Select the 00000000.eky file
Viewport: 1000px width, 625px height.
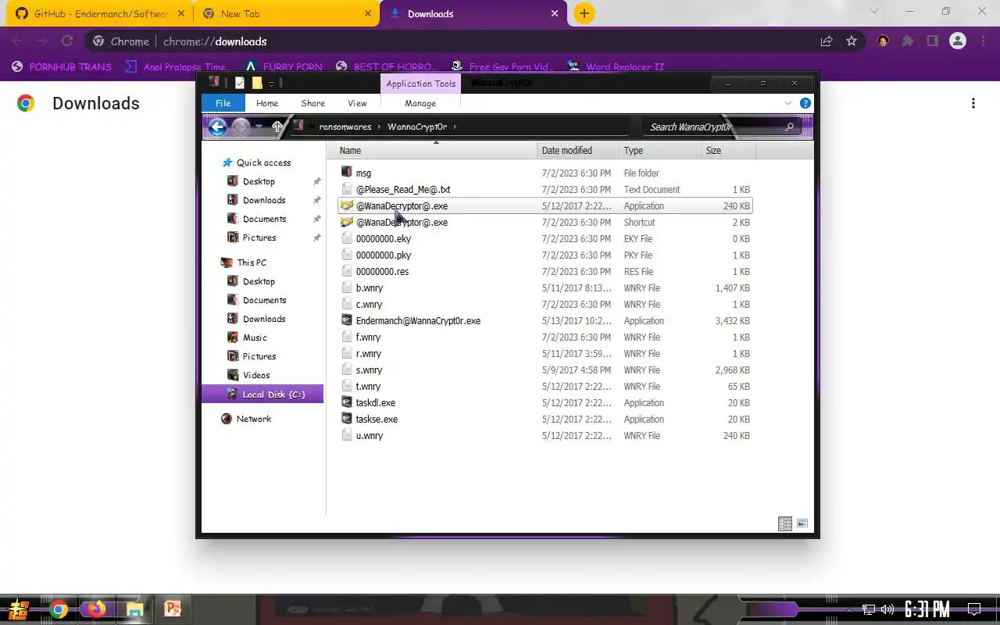click(x=545, y=238)
